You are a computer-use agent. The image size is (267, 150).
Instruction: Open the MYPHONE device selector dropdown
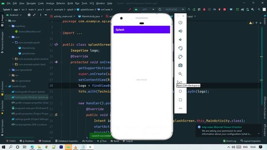(x=171, y=10)
